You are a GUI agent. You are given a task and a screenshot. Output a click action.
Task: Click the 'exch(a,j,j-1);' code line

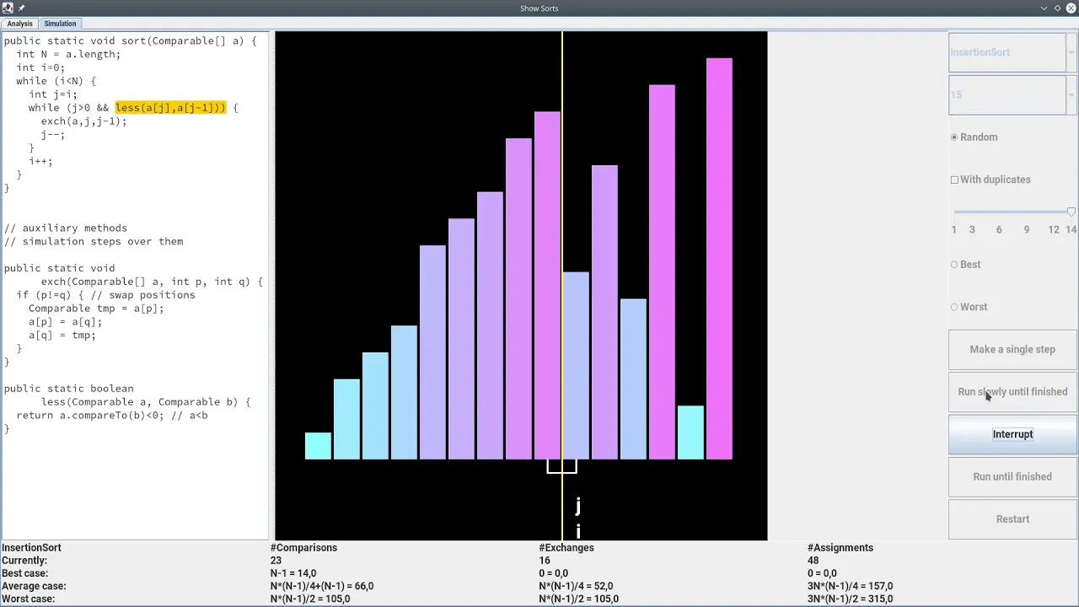83,121
